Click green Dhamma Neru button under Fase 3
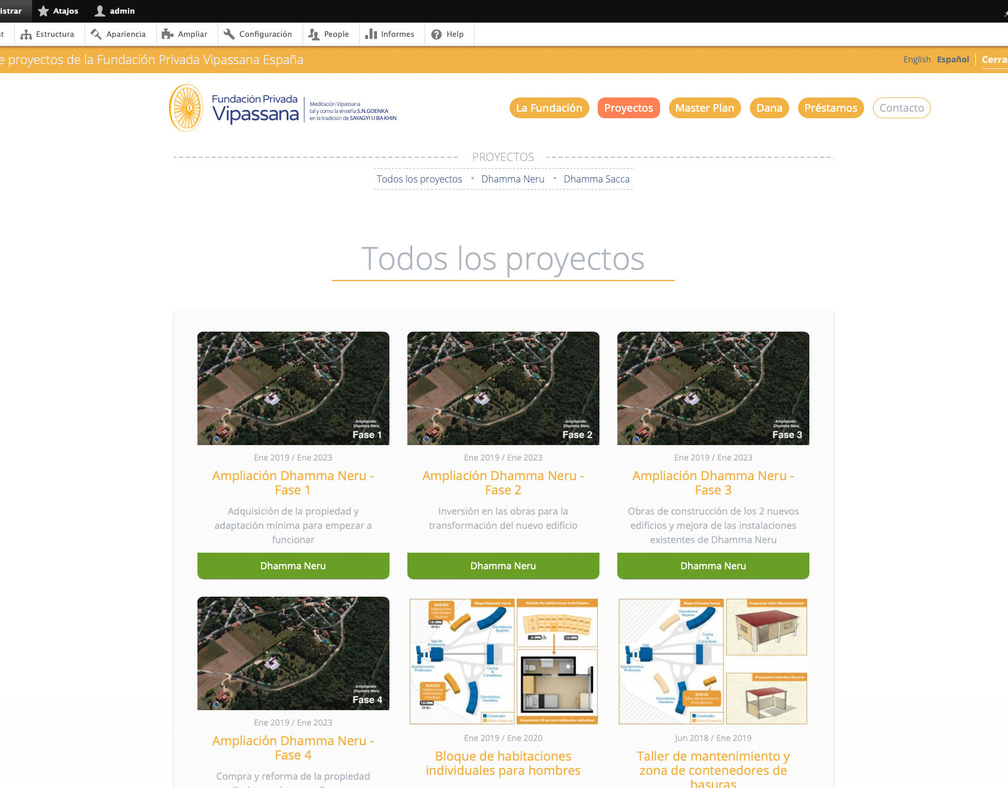Image resolution: width=1008 pixels, height=788 pixels. tap(713, 566)
